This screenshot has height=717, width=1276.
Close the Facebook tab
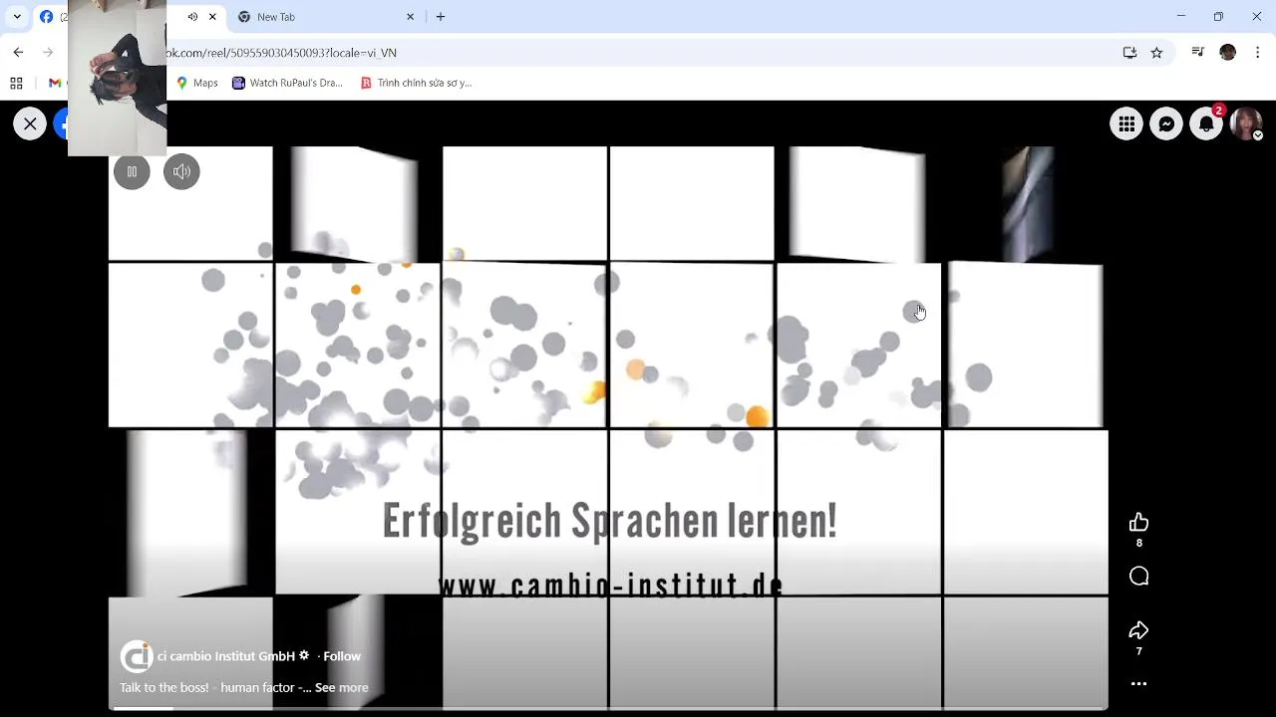(x=212, y=17)
